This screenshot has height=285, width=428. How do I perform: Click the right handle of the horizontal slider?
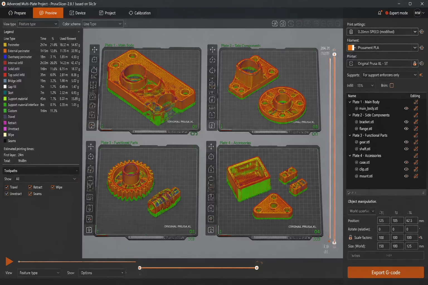pyautogui.click(x=257, y=268)
